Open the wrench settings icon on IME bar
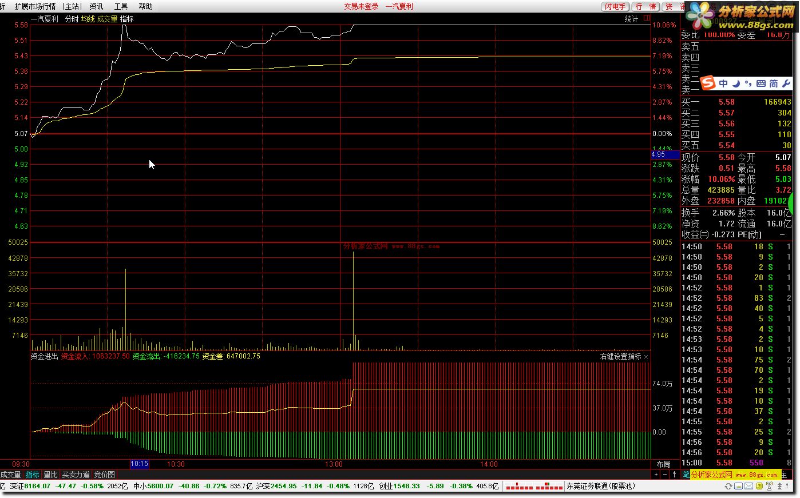The image size is (800, 498). pos(786,83)
